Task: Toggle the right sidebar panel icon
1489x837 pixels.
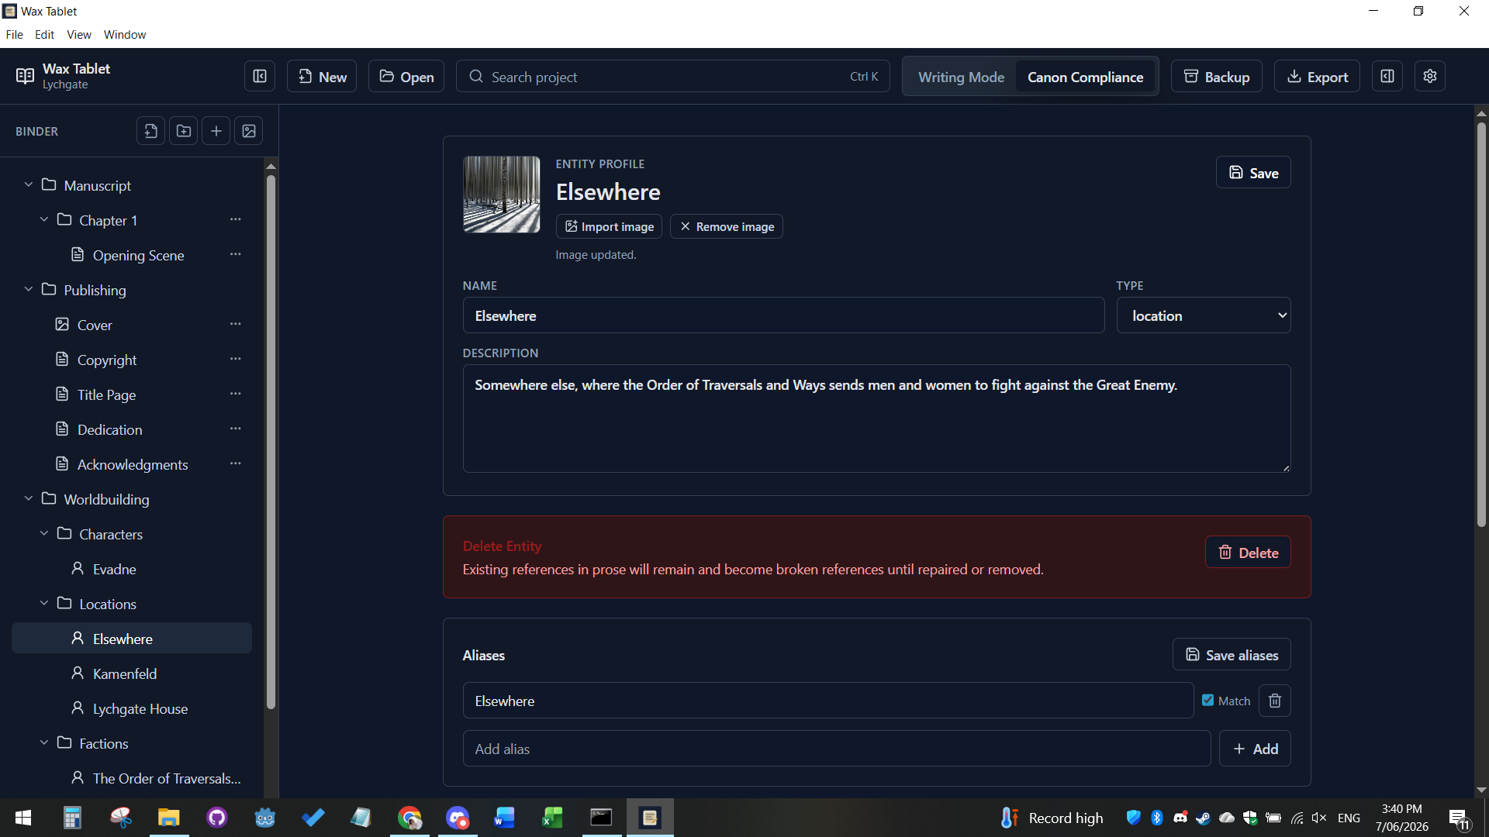Action: [x=1387, y=76]
